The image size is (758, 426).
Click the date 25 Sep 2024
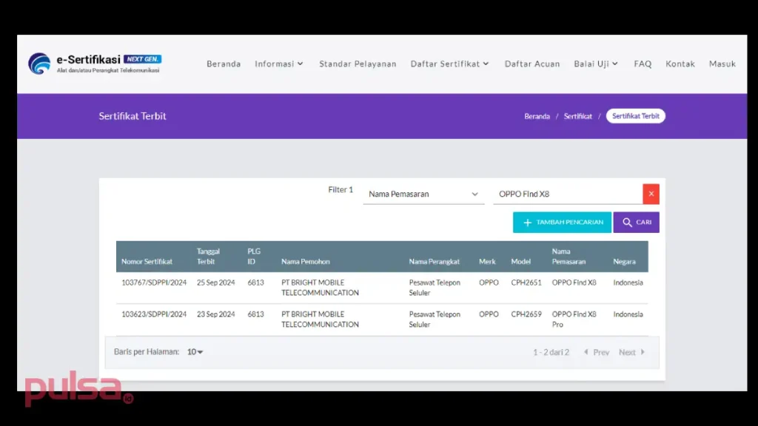pyautogui.click(x=215, y=283)
